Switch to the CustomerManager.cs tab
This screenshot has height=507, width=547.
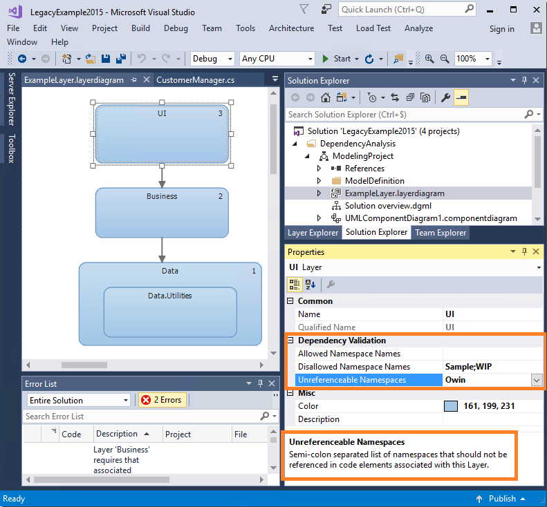pos(196,80)
